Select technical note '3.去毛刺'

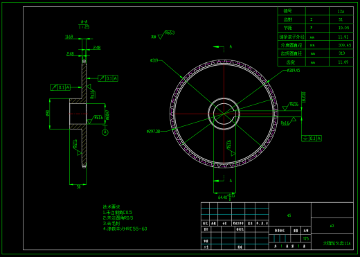(111, 224)
